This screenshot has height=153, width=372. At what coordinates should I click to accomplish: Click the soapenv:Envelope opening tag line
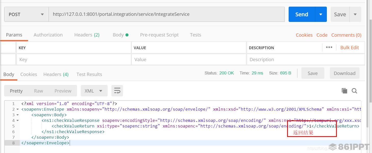coord(191,109)
